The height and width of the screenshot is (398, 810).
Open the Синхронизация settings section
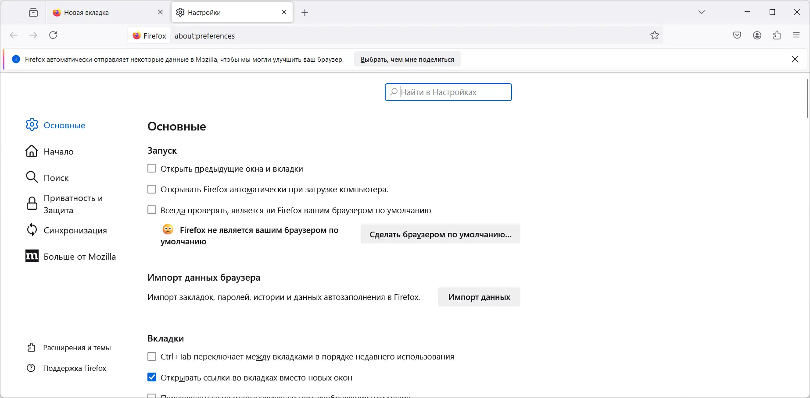click(x=75, y=230)
